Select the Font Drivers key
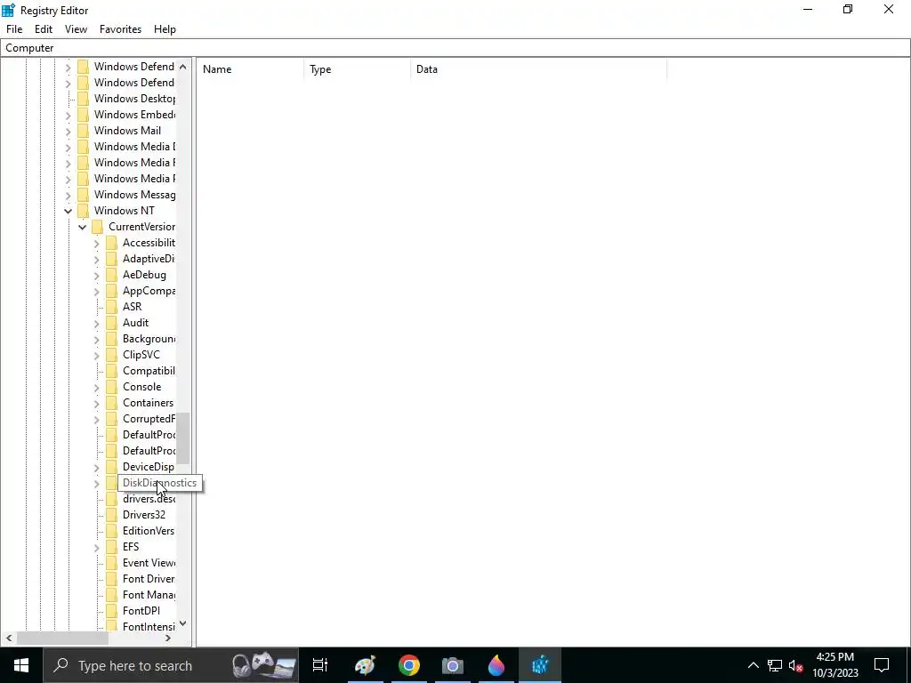Image resolution: width=911 pixels, height=683 pixels. (x=149, y=578)
